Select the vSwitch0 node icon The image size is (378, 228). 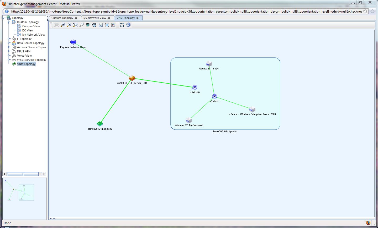click(195, 87)
